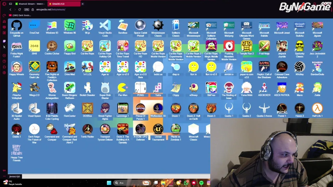The height and width of the screenshot is (187, 333).
Task: Open Unreal Tournament icon
Action: point(158,132)
